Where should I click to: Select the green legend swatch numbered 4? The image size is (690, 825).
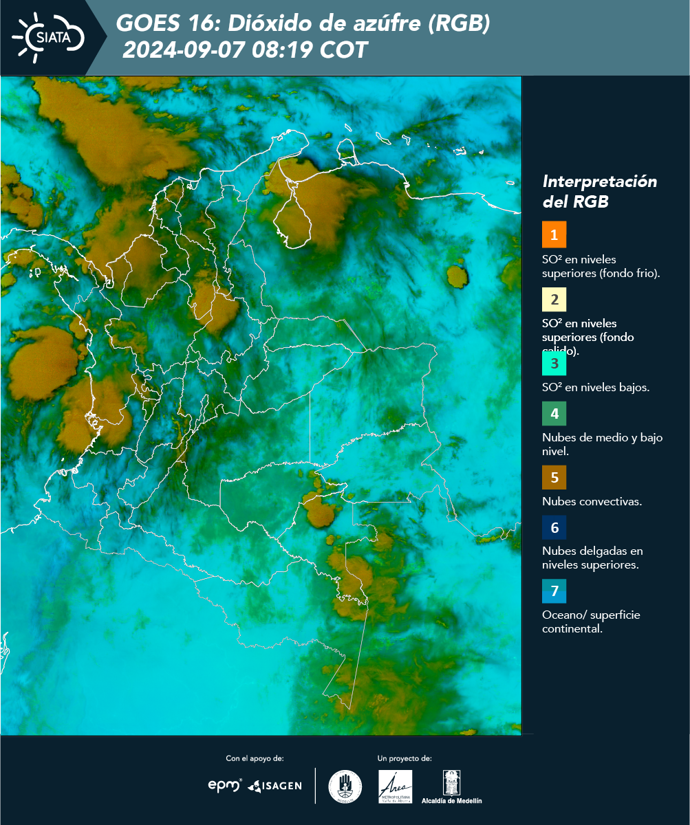(554, 413)
